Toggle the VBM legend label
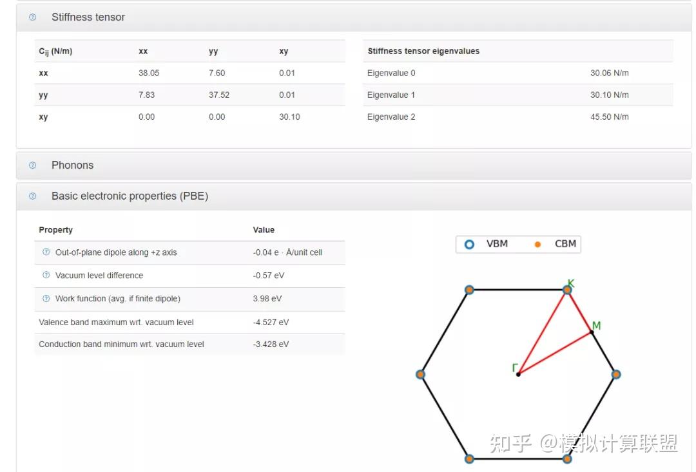 click(497, 244)
